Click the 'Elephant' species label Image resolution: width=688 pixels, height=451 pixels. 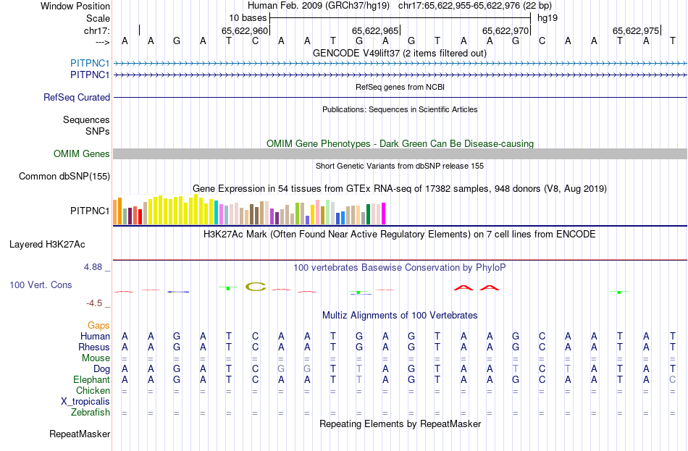click(91, 380)
